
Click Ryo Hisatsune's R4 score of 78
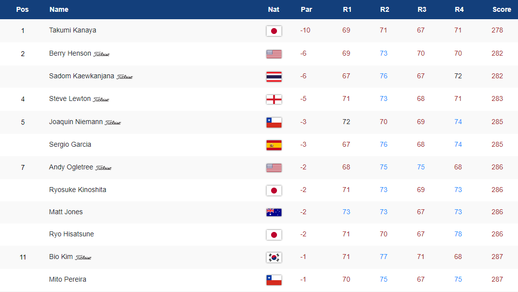pos(458,234)
